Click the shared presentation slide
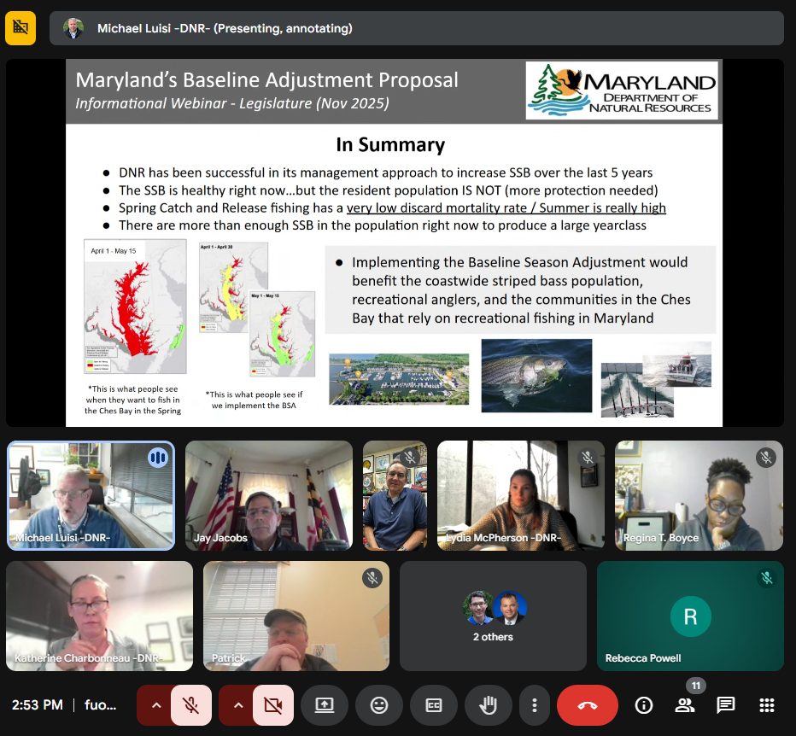The image size is (796, 736). [x=394, y=242]
